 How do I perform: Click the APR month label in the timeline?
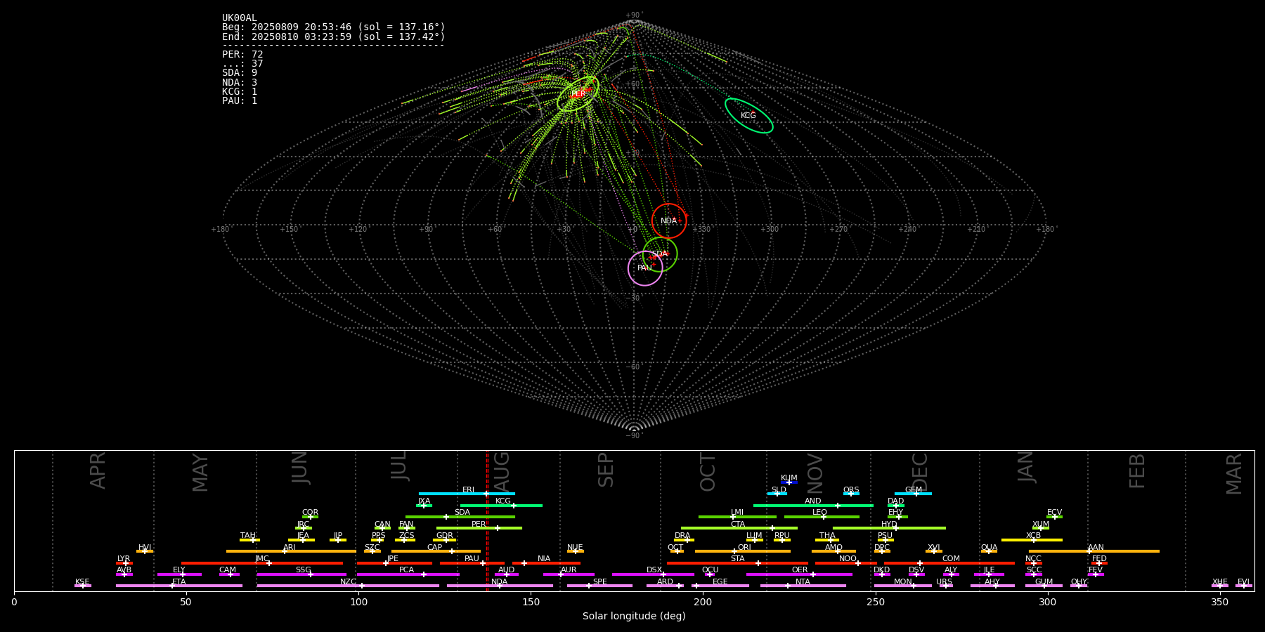[98, 470]
